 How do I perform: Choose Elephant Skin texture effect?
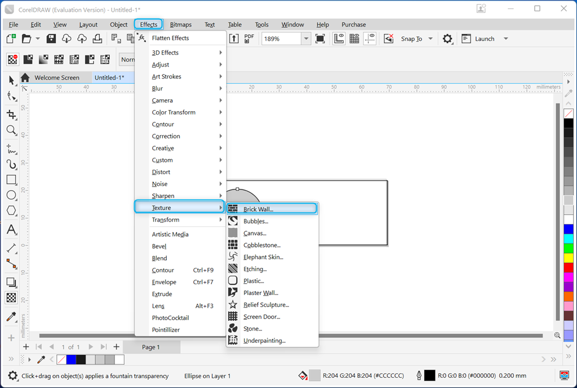coord(272,257)
